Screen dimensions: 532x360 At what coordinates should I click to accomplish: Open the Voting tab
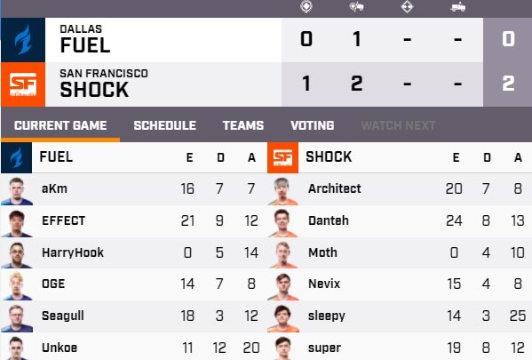tap(313, 125)
